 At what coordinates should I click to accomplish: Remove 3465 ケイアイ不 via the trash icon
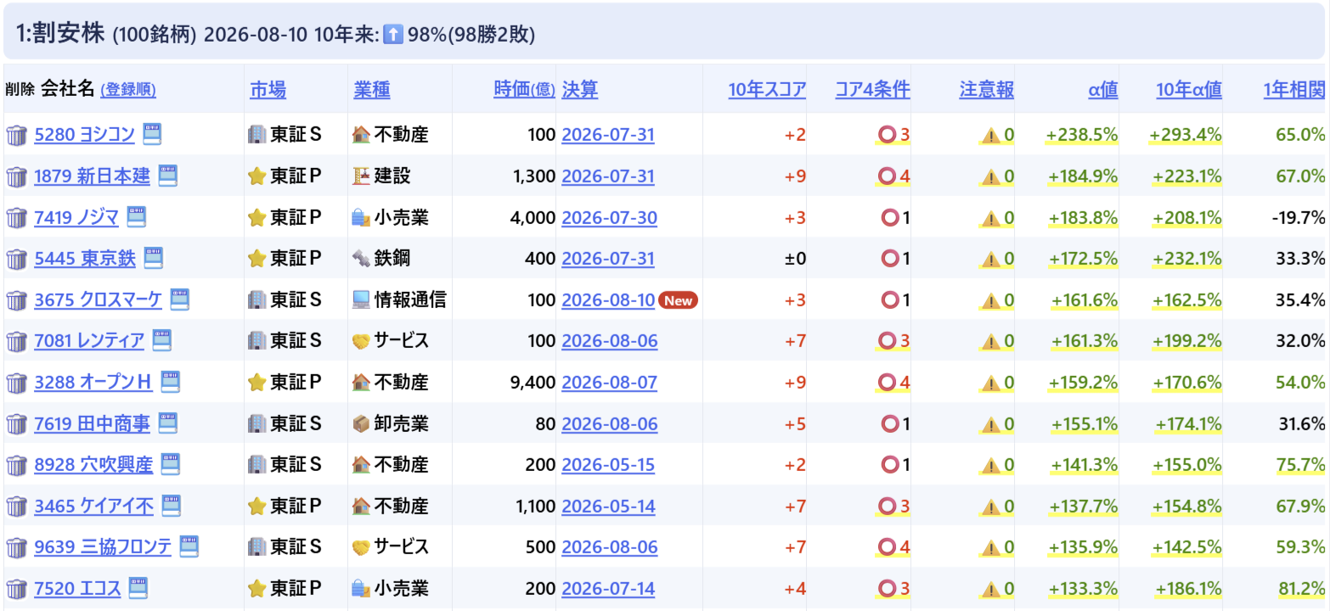click(x=17, y=507)
